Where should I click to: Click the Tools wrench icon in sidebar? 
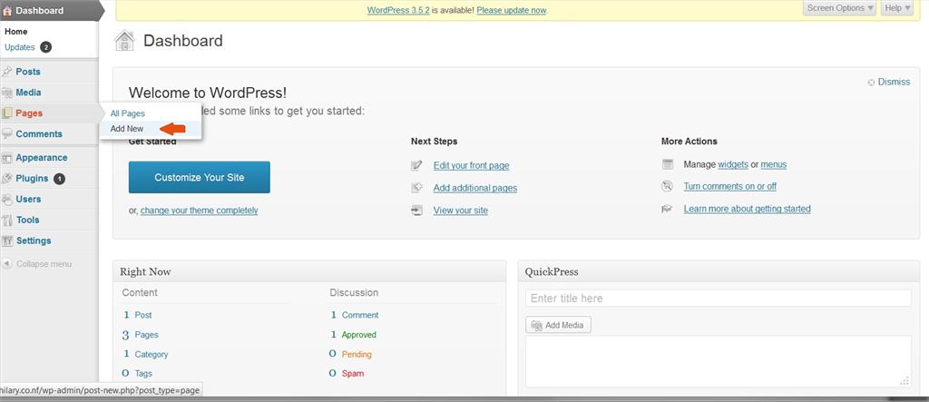pyautogui.click(x=7, y=220)
